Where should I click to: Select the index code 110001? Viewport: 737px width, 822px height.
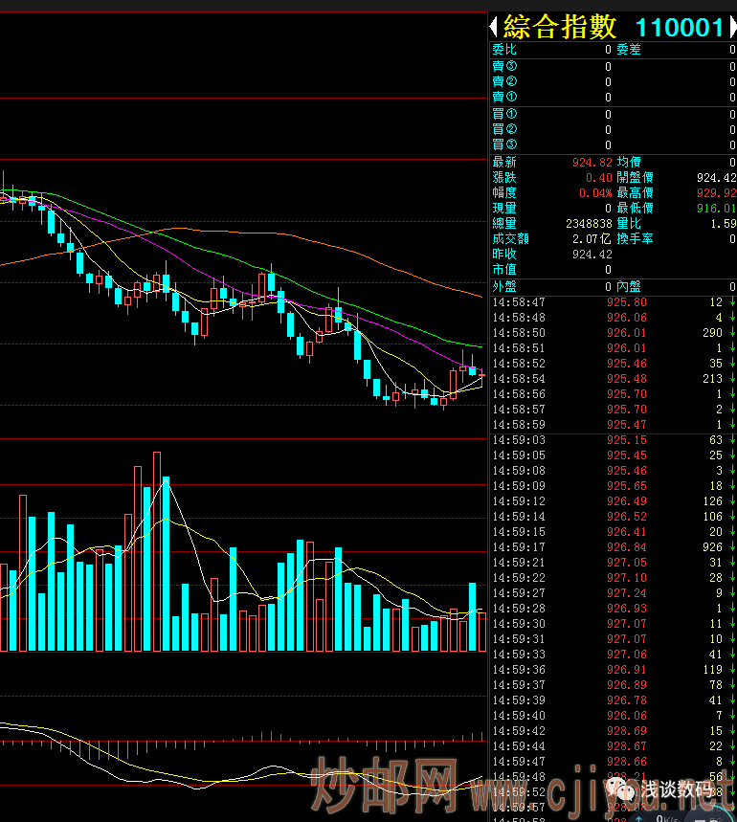(x=680, y=28)
